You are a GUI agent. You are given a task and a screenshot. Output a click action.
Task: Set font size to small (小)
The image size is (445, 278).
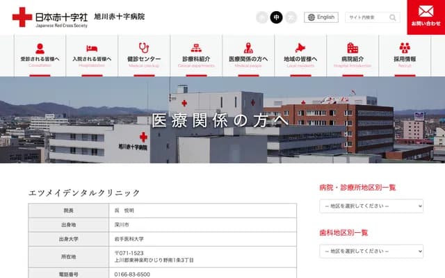pos(261,17)
